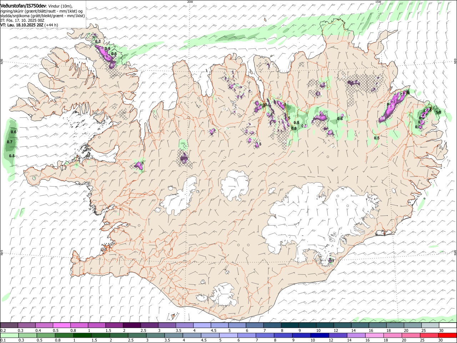
Task: Click the pale grey 25 snow legend swatch
Action: point(430,325)
